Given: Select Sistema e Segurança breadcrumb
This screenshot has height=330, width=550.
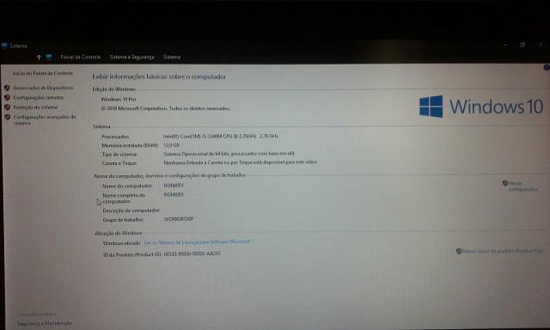Looking at the screenshot, I should 132,57.
